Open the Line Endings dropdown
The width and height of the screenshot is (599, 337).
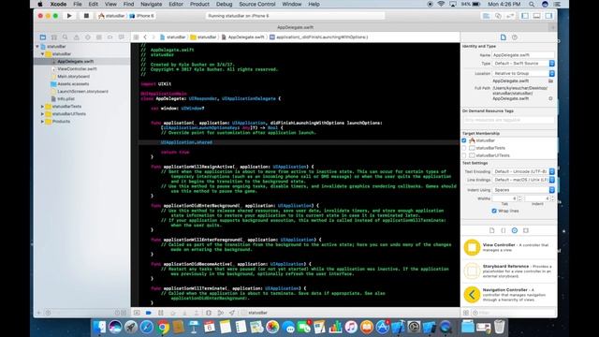coord(523,180)
